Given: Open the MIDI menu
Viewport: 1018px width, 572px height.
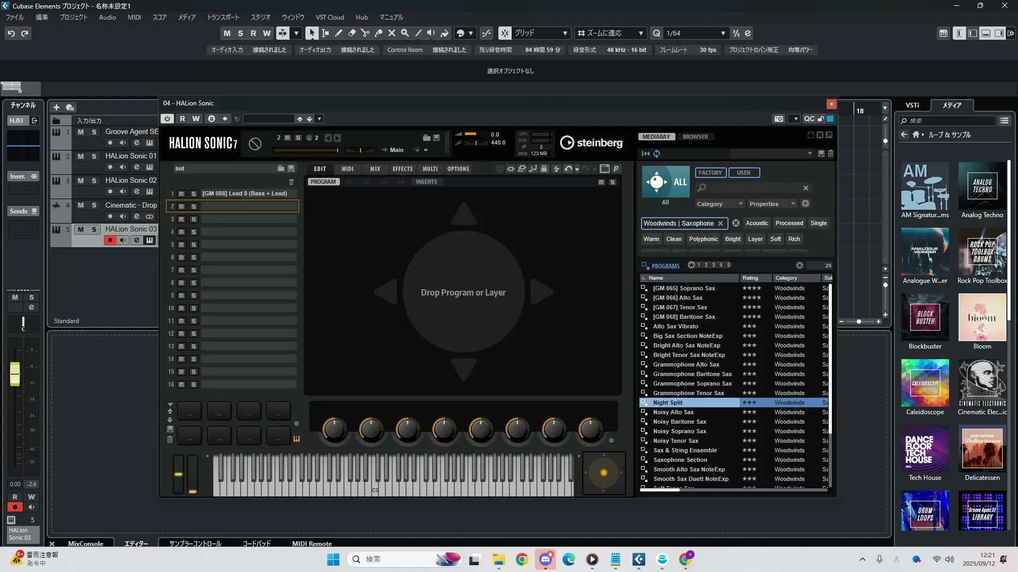Looking at the screenshot, I should coord(134,17).
